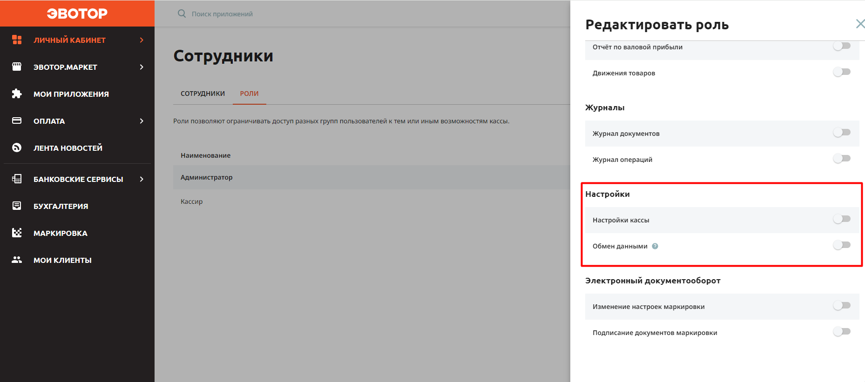This screenshot has width=865, height=382.
Task: Turn on Журнал документов switch
Action: coord(842,133)
